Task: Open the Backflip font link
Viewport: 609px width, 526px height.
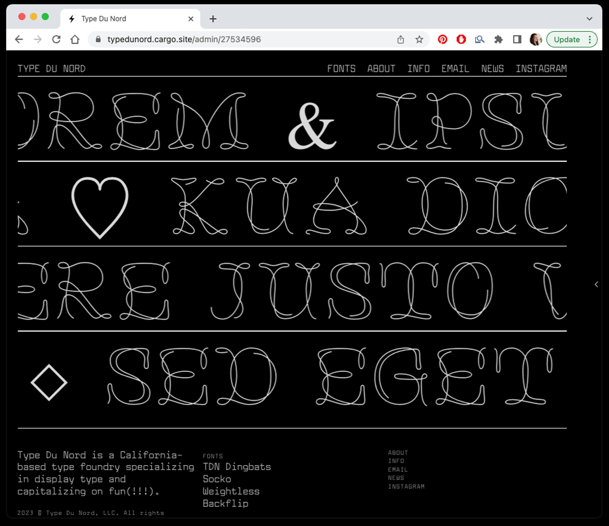Action: 225,503
